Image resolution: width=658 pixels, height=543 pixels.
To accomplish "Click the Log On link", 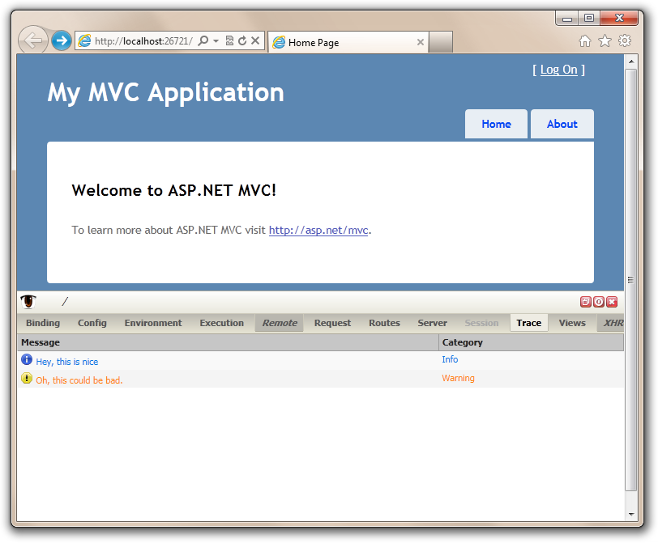I will (558, 70).
